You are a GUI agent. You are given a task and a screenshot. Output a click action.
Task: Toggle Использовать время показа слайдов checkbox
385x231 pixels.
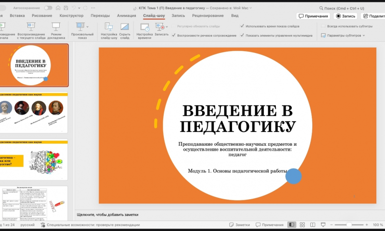242,26
